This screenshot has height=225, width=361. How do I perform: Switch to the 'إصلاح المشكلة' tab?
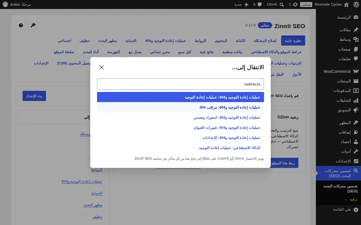265,40
